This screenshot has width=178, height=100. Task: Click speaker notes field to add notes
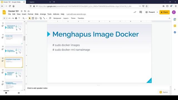click(98, 88)
